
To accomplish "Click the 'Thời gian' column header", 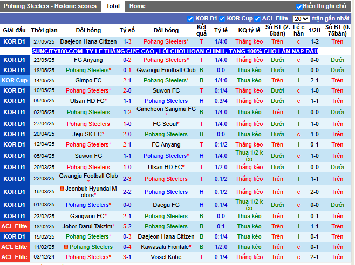I will (x=44, y=30).
